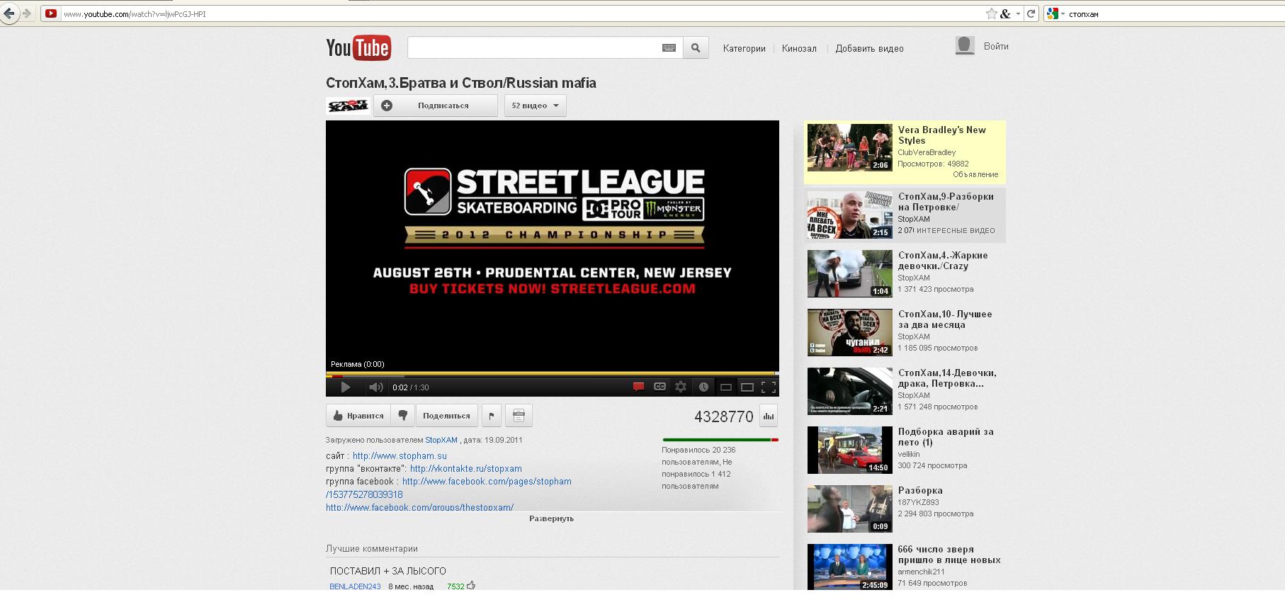Screen dimensions: 1285x607
Task: Switch player to large size
Action: point(747,387)
